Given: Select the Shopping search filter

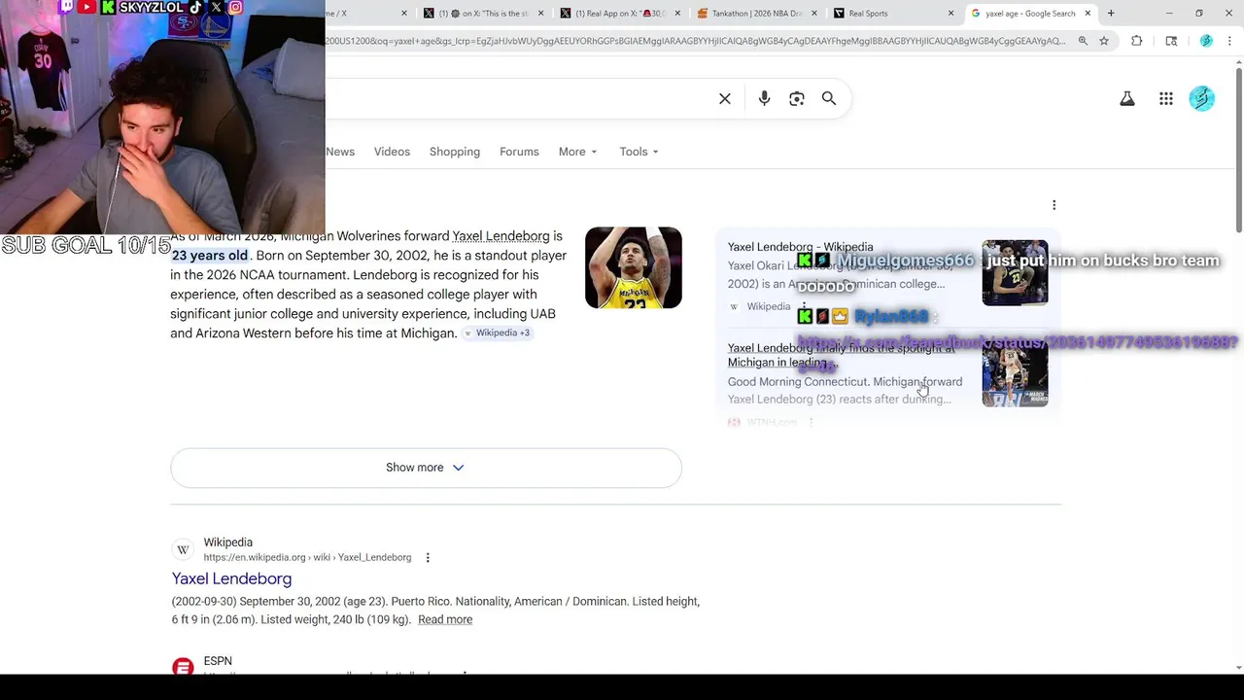Looking at the screenshot, I should [455, 152].
